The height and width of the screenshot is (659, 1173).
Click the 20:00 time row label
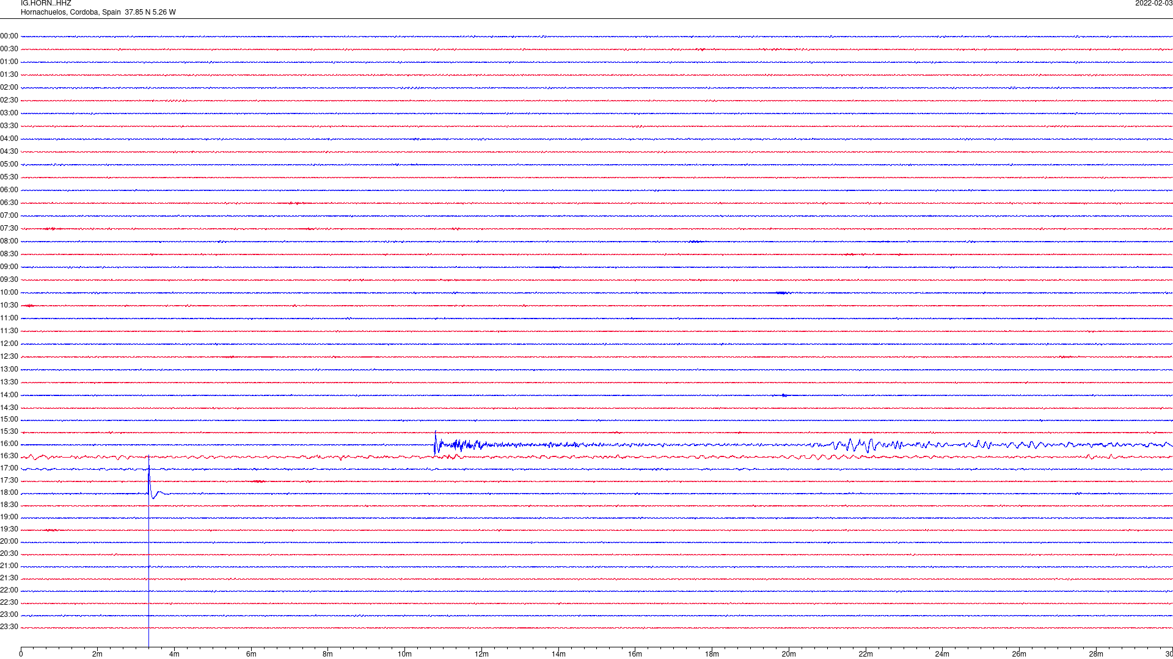(9, 541)
